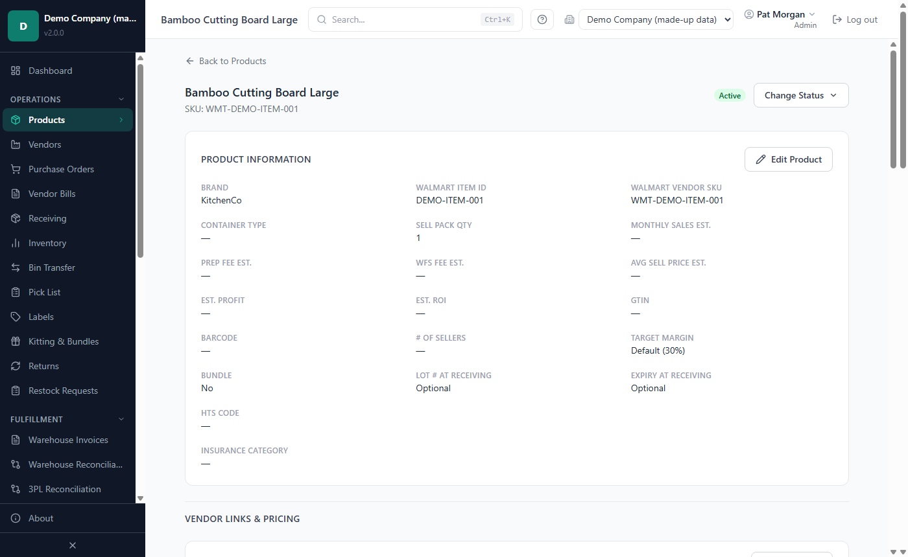
Task: Go back to Products list
Action: coord(226,61)
